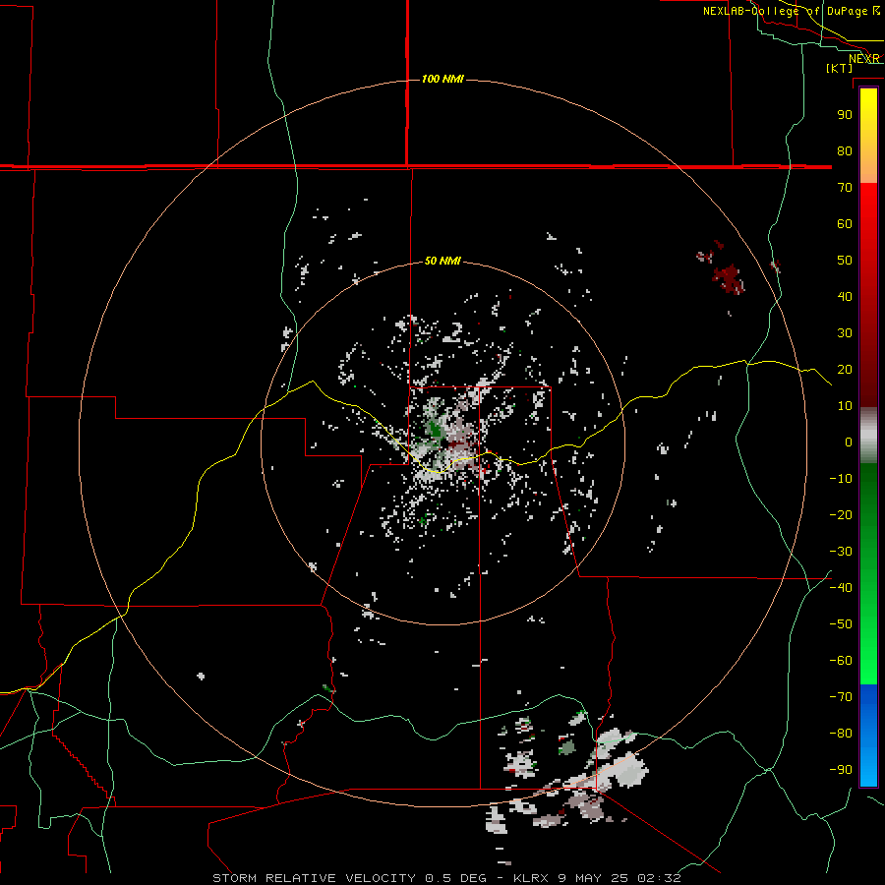Click the 9 MAY 25 02:32 timestamp
This screenshot has width=885, height=885.
click(x=619, y=878)
